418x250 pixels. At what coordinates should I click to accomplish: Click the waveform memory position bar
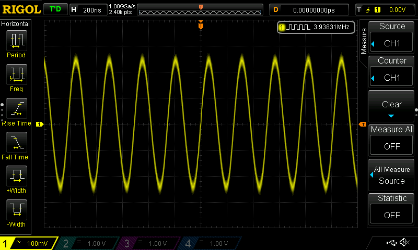point(201,10)
